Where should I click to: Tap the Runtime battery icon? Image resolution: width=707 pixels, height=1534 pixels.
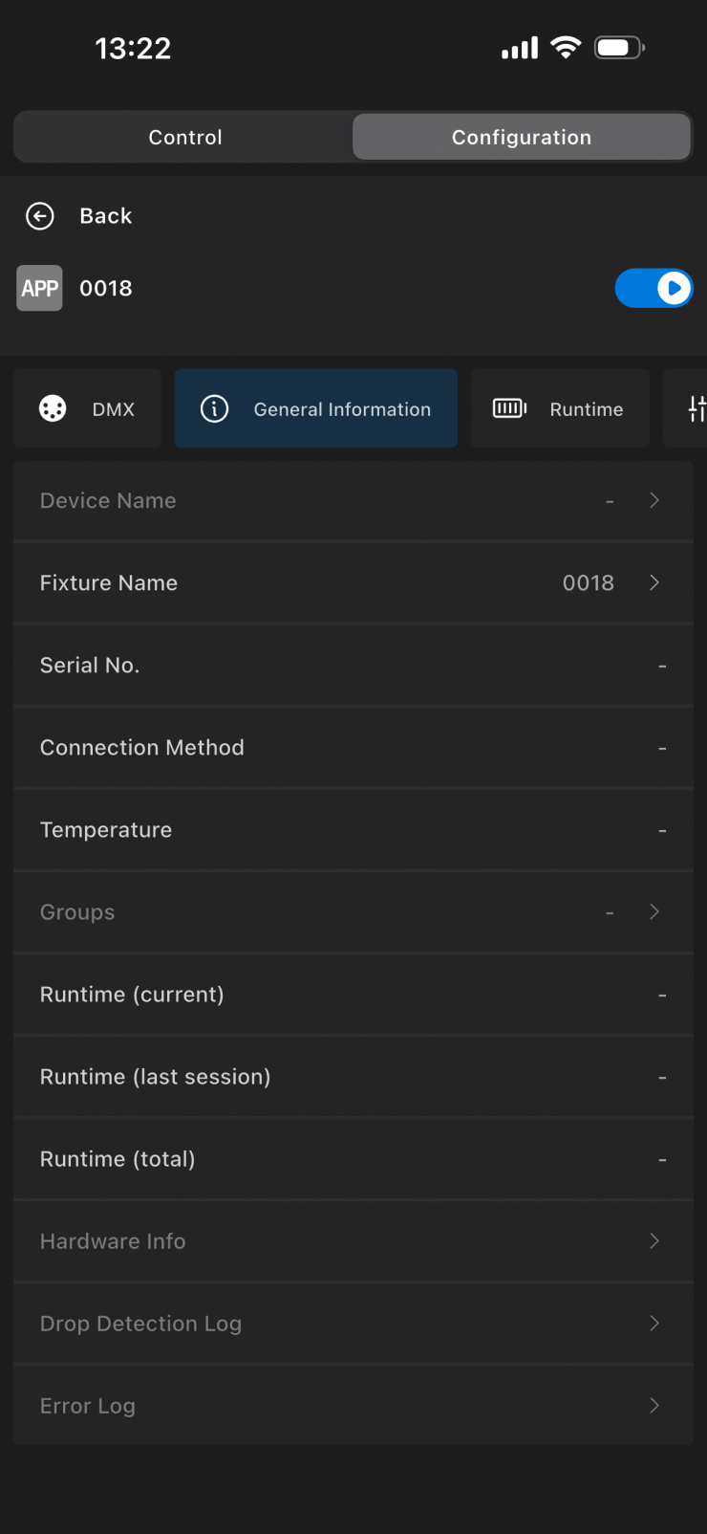509,408
